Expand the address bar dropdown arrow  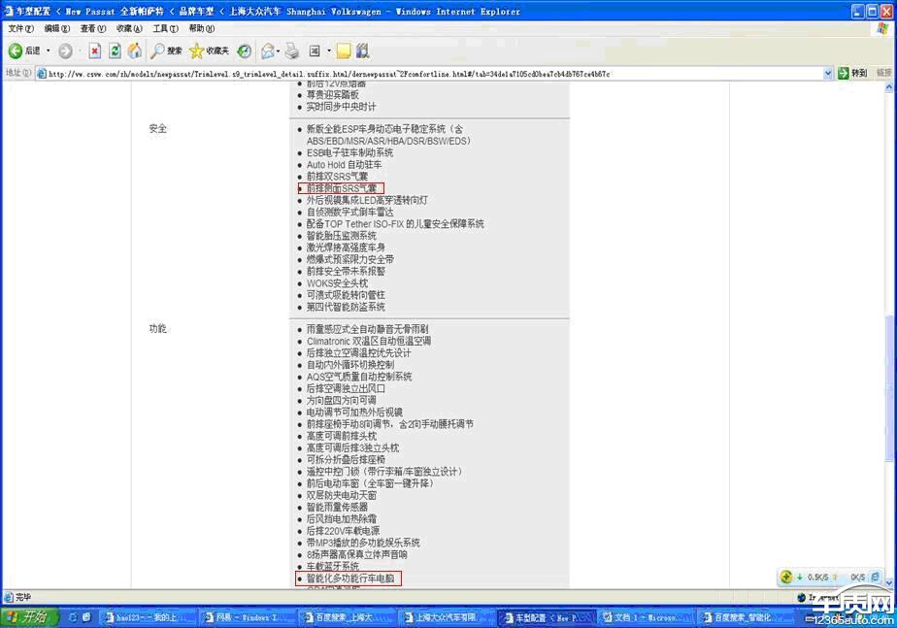point(828,73)
